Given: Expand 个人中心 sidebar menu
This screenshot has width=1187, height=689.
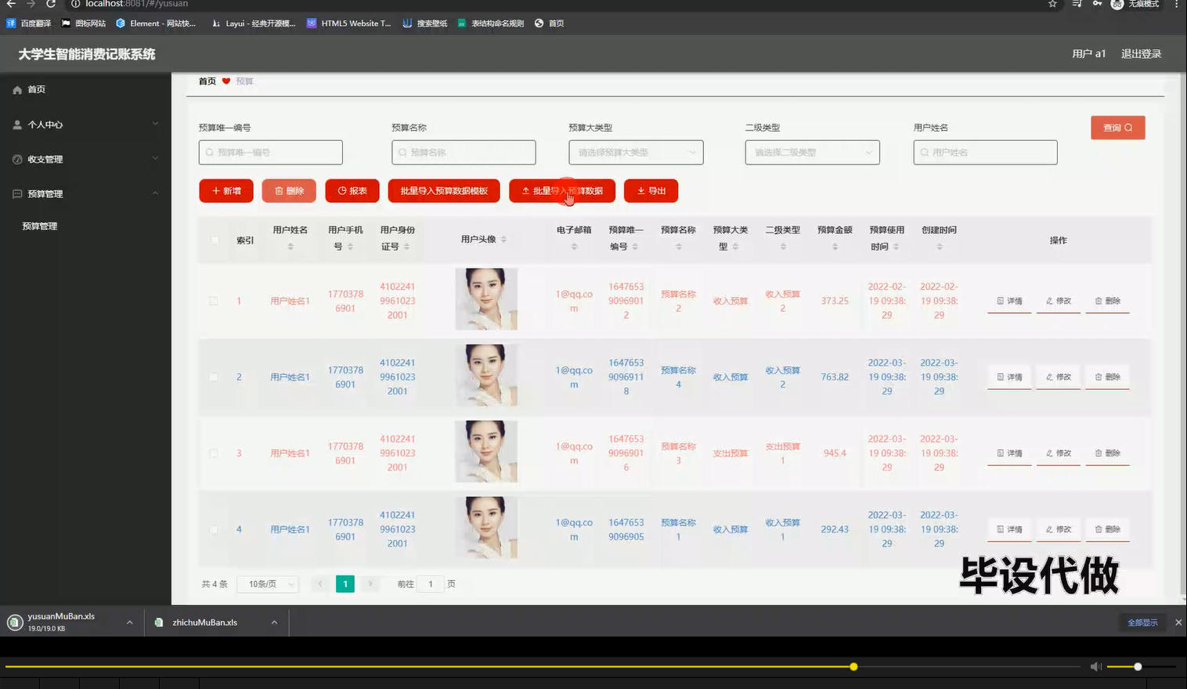Looking at the screenshot, I should (x=85, y=124).
